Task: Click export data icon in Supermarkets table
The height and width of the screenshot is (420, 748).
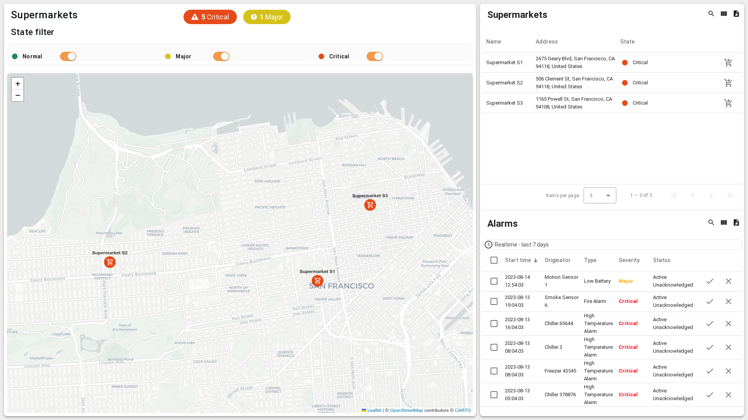Action: click(736, 14)
